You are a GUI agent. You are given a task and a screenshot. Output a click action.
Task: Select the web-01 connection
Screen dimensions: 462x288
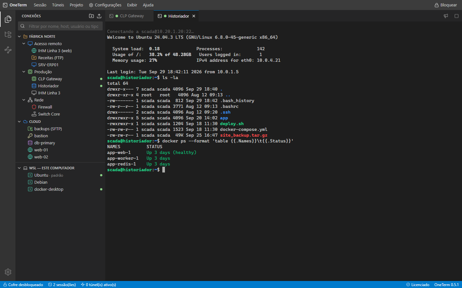click(x=60, y=150)
